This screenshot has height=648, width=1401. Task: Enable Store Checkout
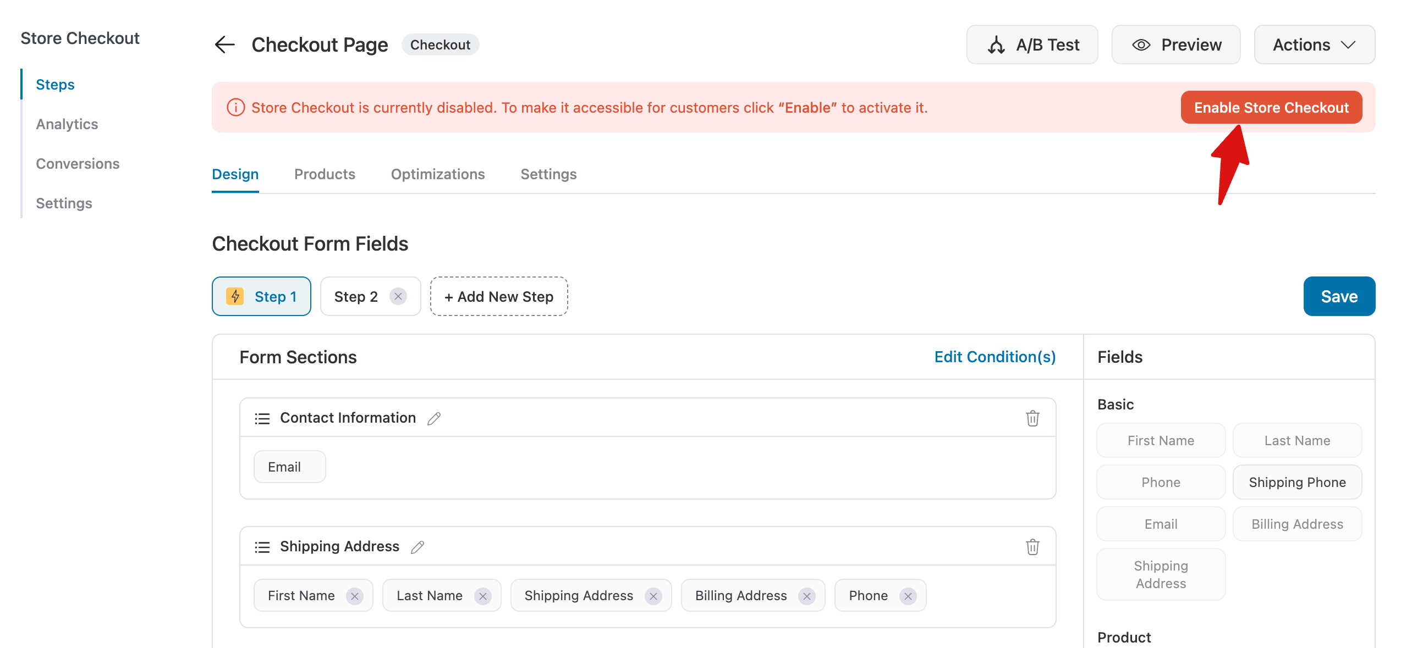click(x=1271, y=107)
